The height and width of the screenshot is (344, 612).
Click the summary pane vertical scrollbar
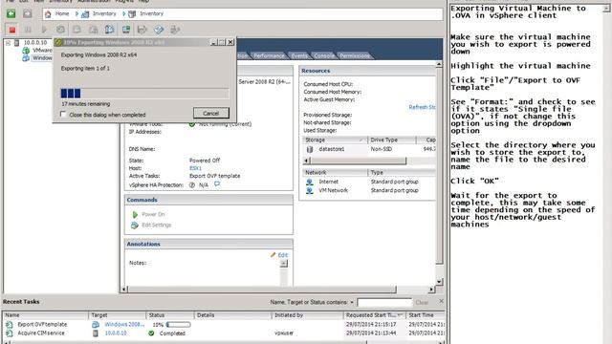(x=439, y=166)
